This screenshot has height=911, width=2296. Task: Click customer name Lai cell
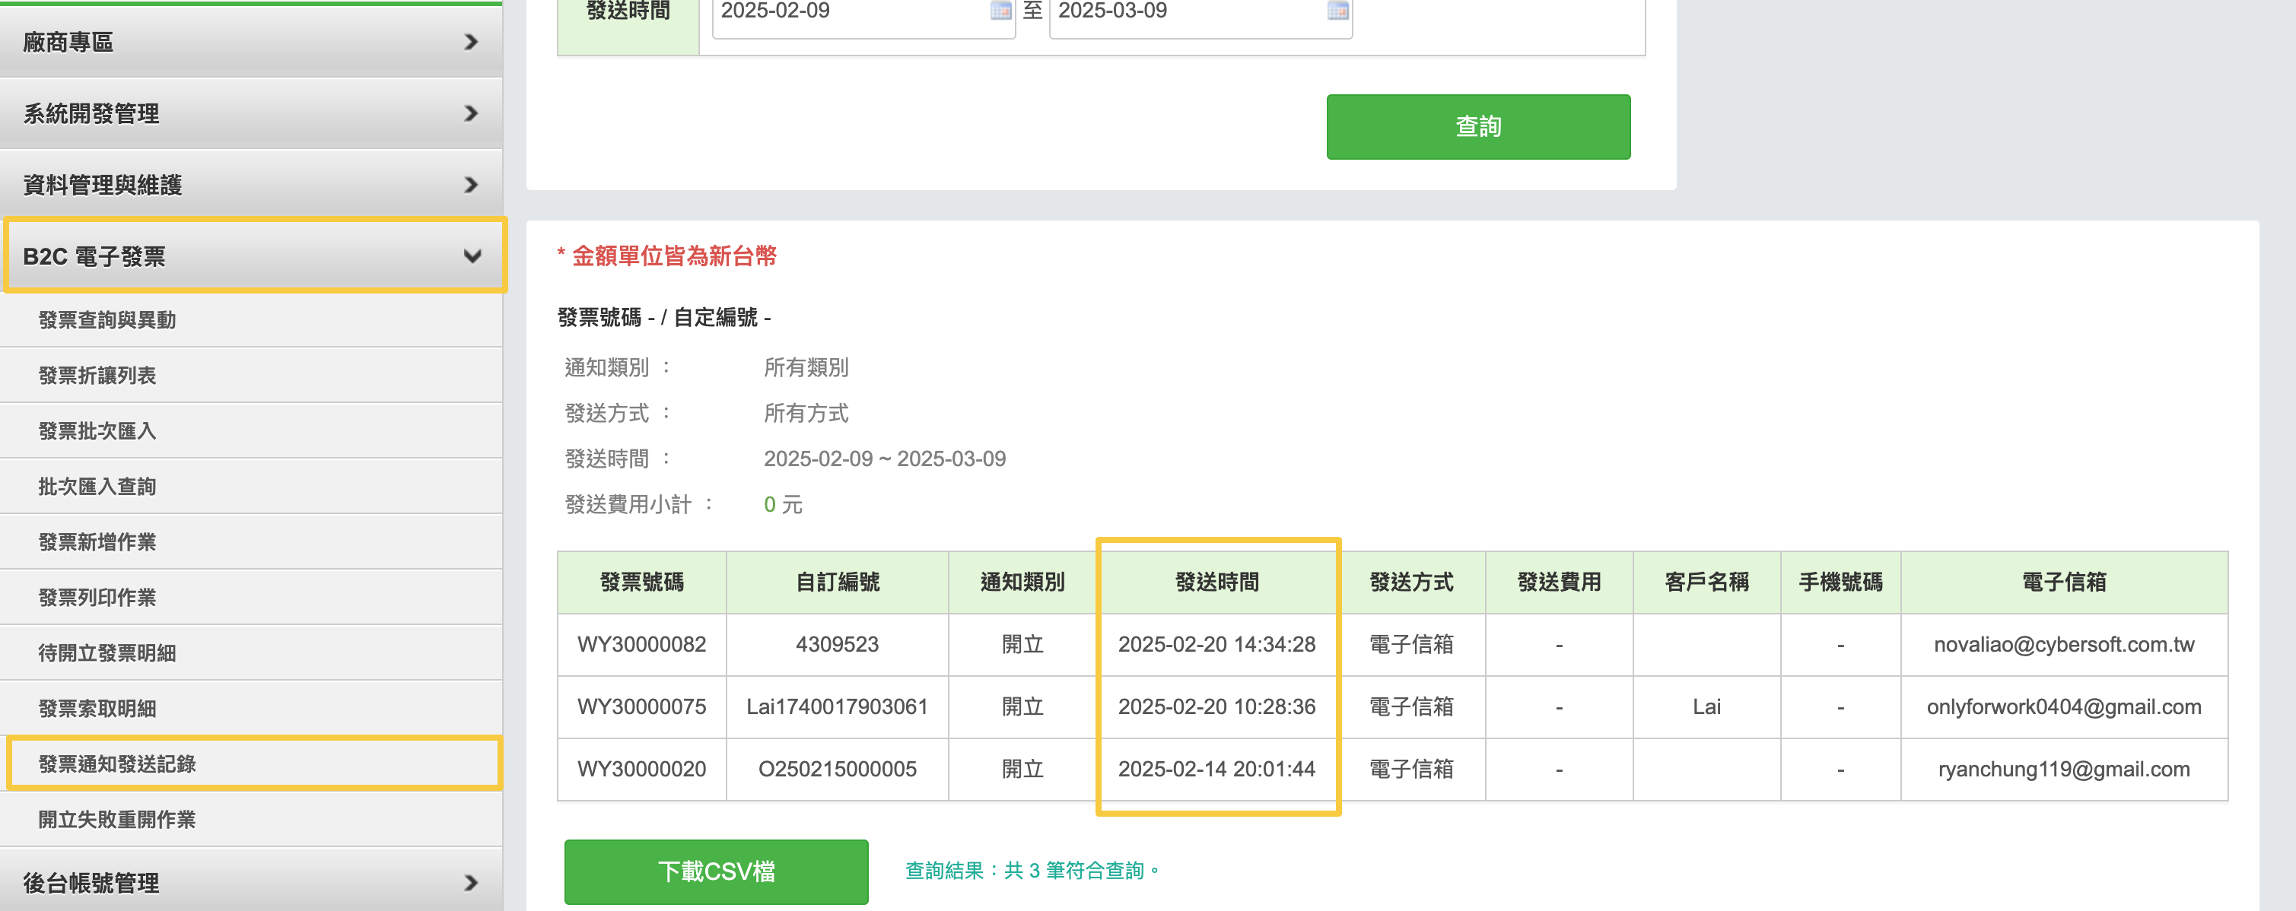pos(1706,706)
